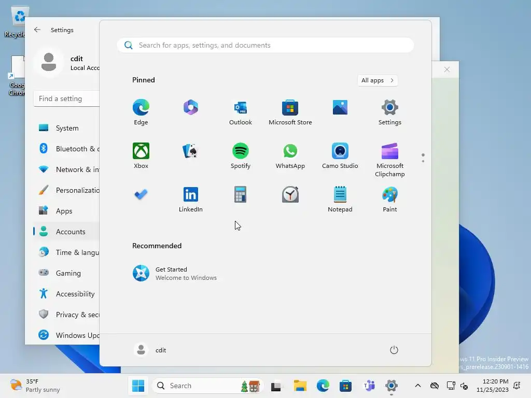Click OneDrive cloud tray icon
Screen dimensions: 531x398
click(435, 386)
